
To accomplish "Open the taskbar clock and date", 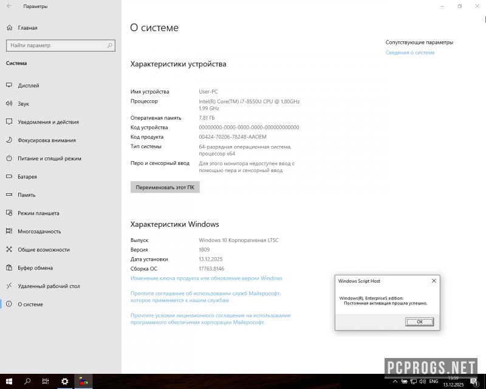I will [453, 382].
